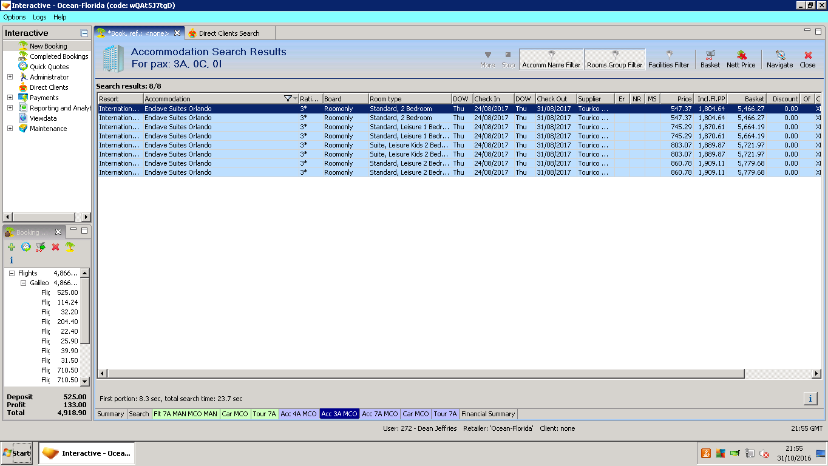Switch to the Summary tab
The height and width of the screenshot is (466, 828).
point(110,414)
